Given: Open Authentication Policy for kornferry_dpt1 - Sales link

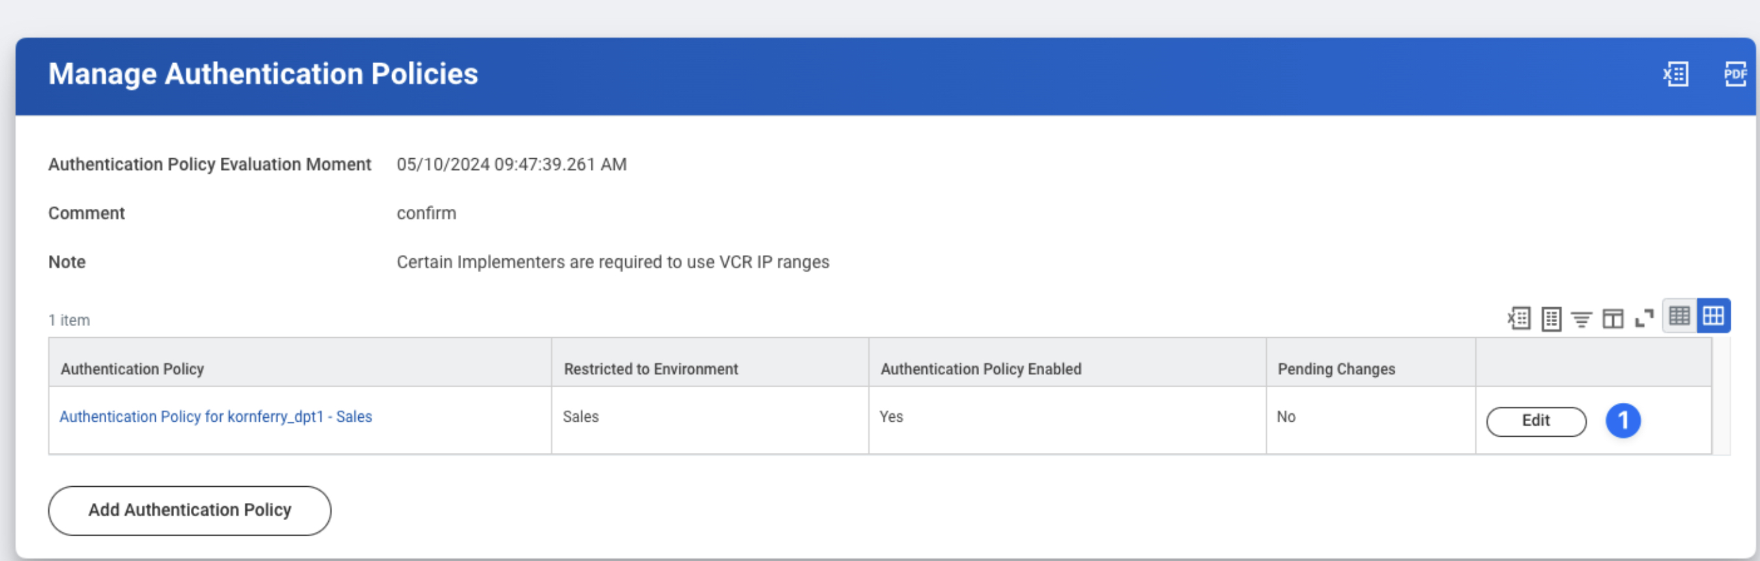Looking at the screenshot, I should (x=216, y=417).
